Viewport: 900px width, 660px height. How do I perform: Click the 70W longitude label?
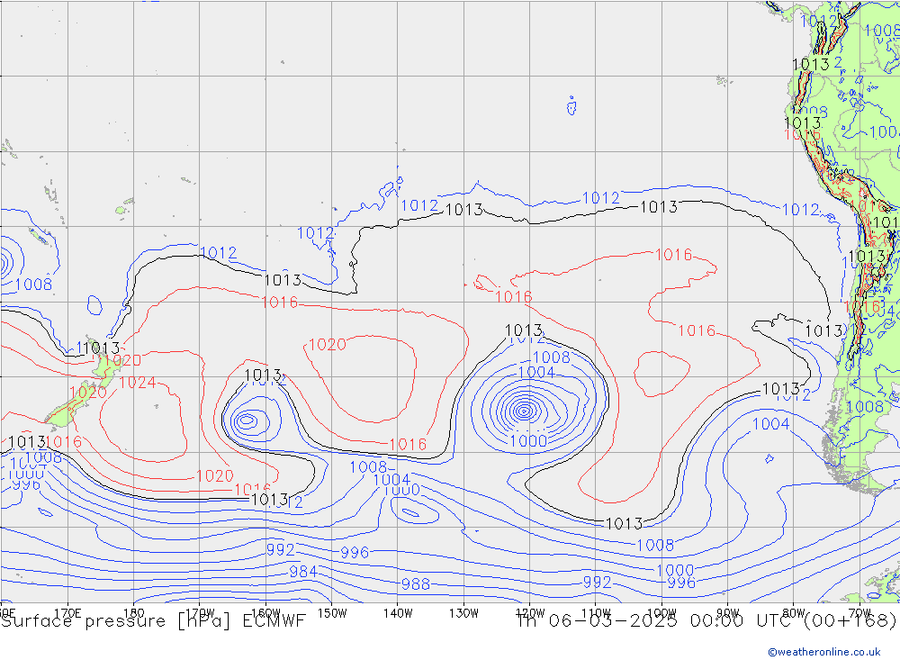point(859,613)
